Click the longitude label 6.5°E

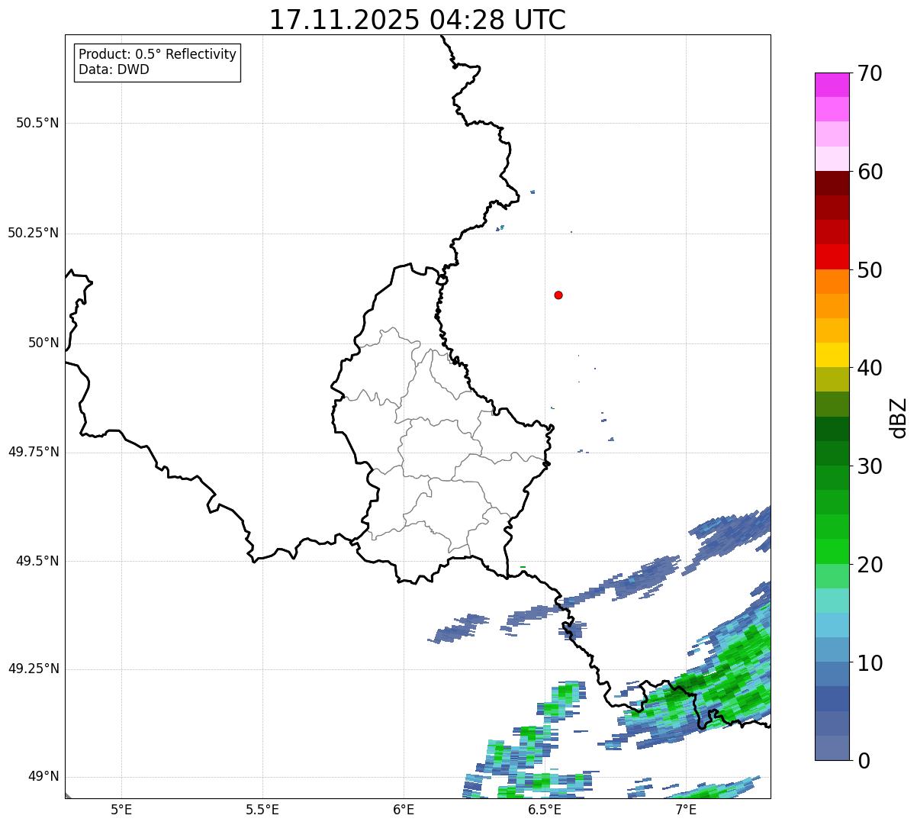click(545, 810)
